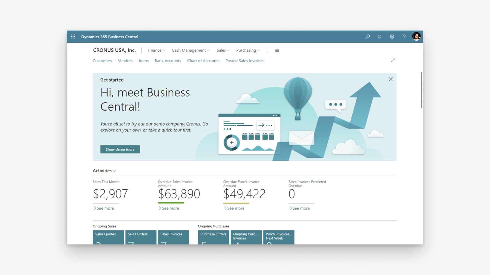Expand the Sales menu

point(223,50)
